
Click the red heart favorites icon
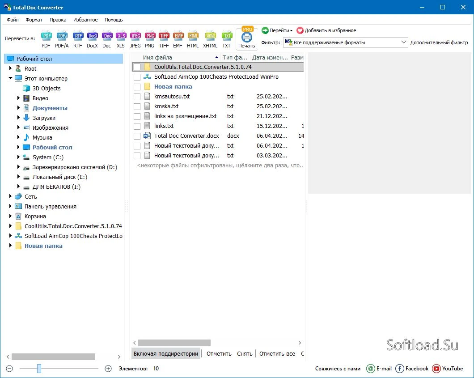click(x=300, y=30)
